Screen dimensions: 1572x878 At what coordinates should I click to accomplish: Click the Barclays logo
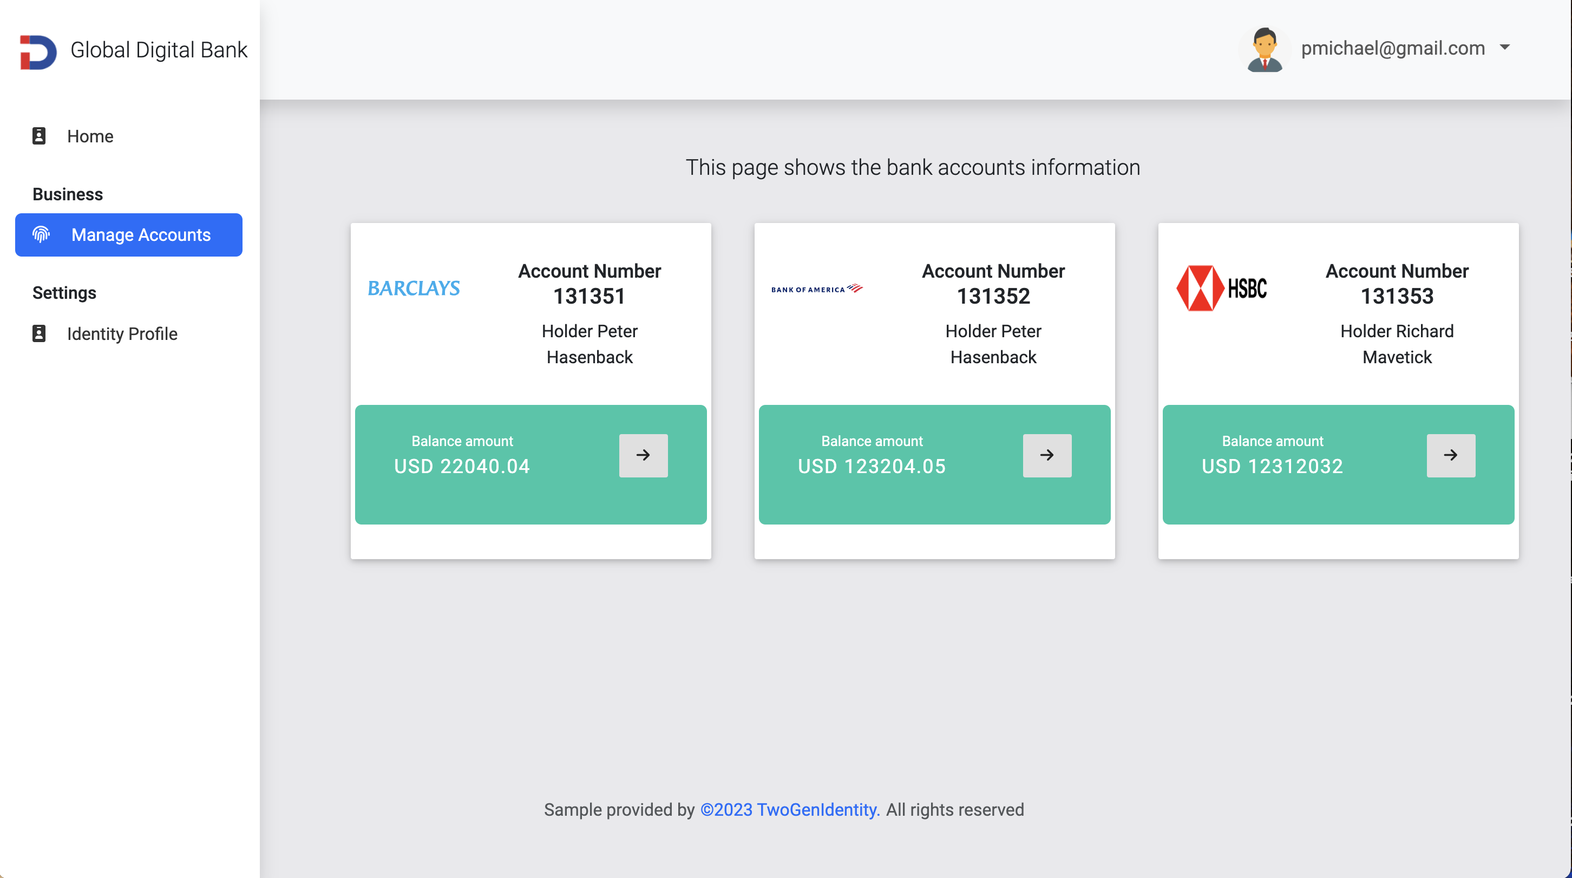click(414, 288)
